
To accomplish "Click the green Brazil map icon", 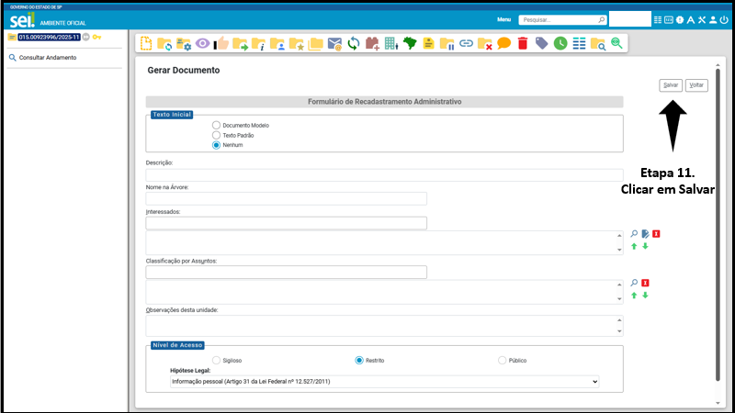I will pyautogui.click(x=410, y=43).
